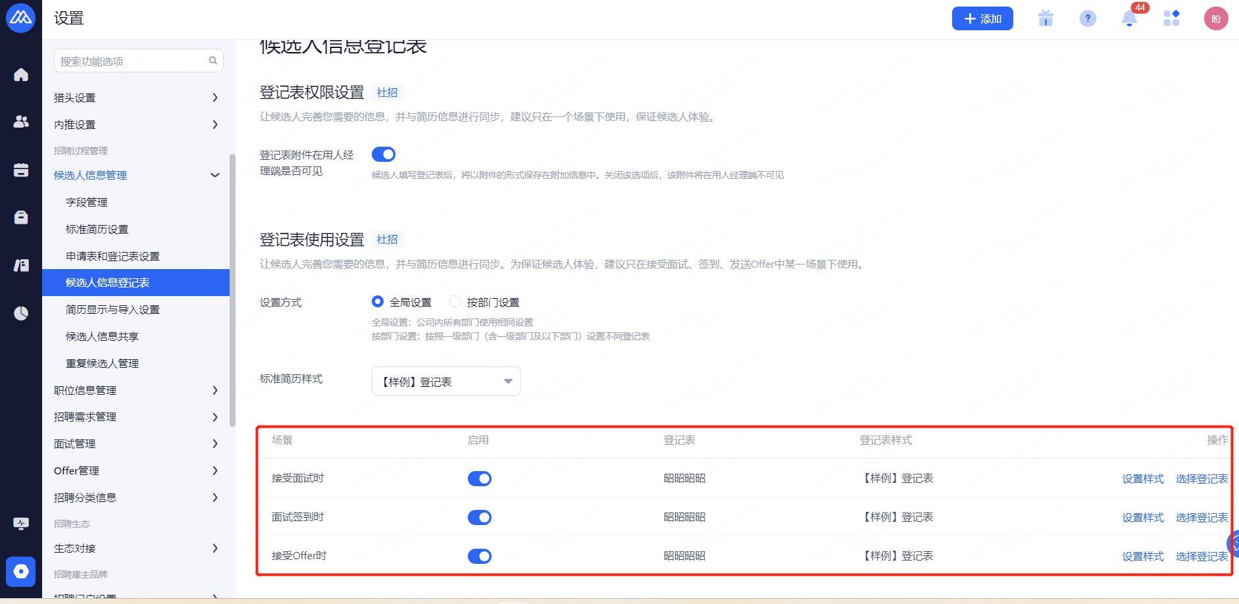Toggle off the 接受面试时 switch
The image size is (1239, 604).
pyautogui.click(x=479, y=479)
